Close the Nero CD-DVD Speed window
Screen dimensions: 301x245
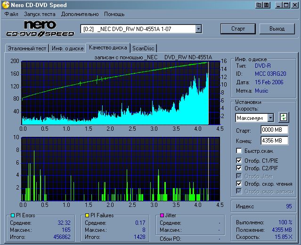294,5
